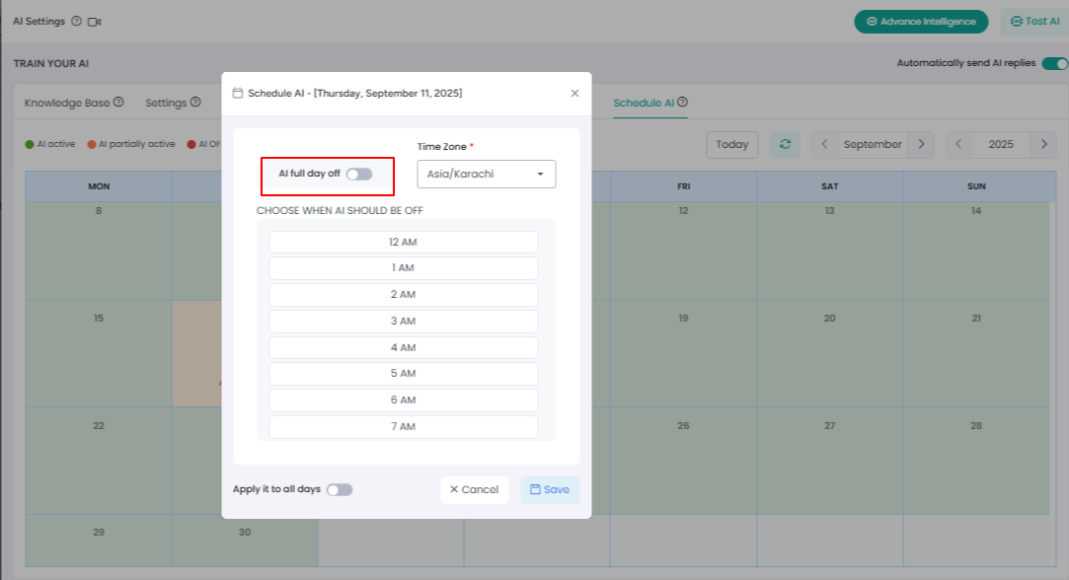1069x580 pixels.
Task: Open calendar day 8 Monday
Action: pyautogui.click(x=99, y=251)
